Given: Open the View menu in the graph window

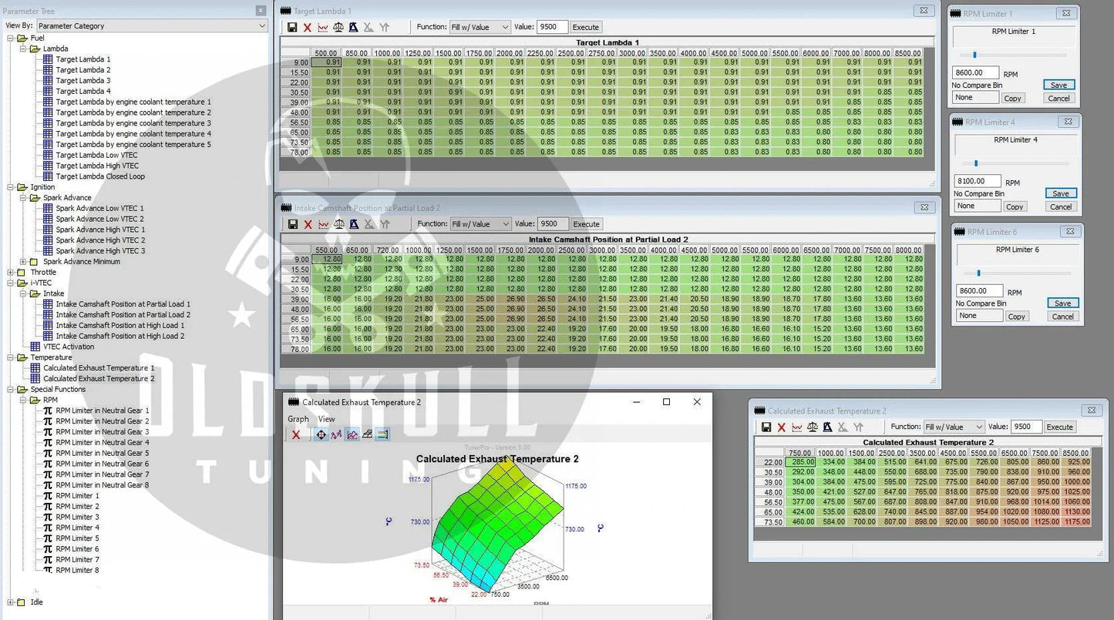Looking at the screenshot, I should [x=327, y=419].
